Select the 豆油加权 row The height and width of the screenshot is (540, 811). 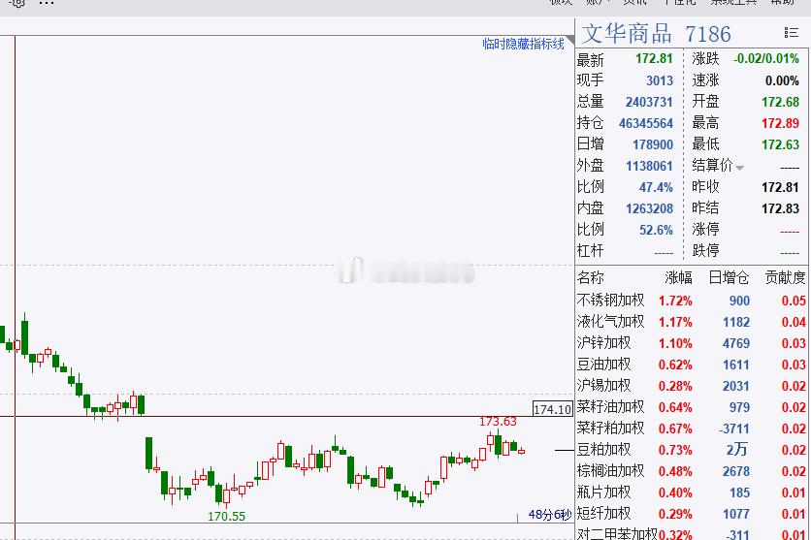pyautogui.click(x=692, y=365)
